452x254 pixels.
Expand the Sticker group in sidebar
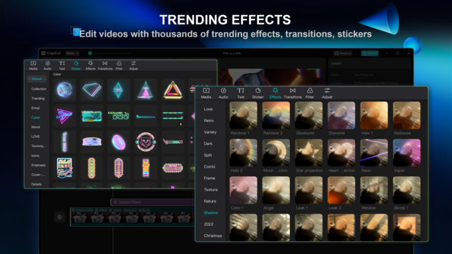point(37,79)
